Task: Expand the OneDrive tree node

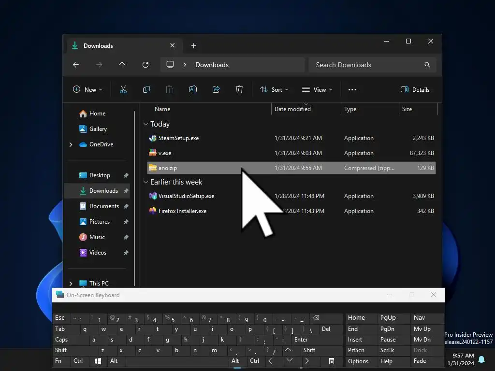Action: [71, 144]
